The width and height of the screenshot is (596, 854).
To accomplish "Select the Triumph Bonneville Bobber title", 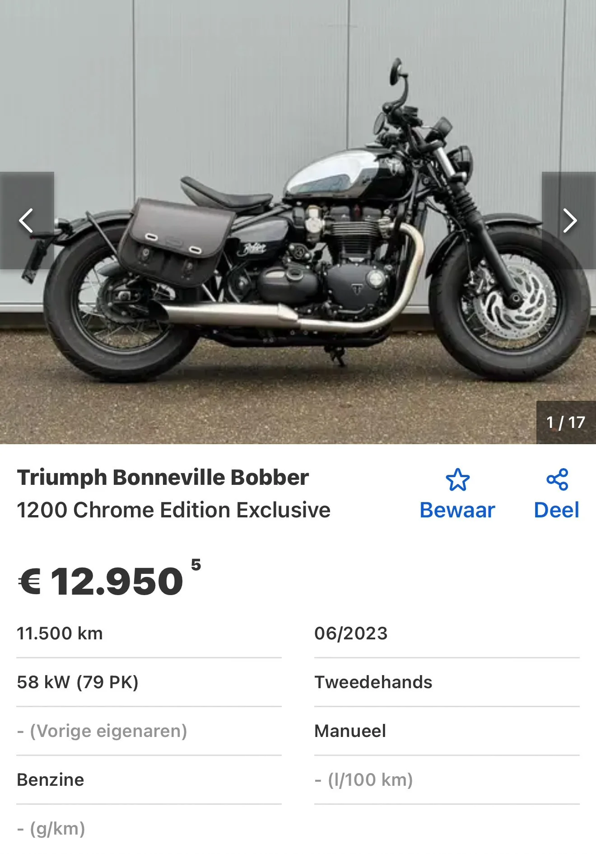I will 163,478.
